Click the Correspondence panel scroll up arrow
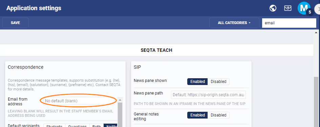This screenshot has height=127, width=320. tap(120, 100)
